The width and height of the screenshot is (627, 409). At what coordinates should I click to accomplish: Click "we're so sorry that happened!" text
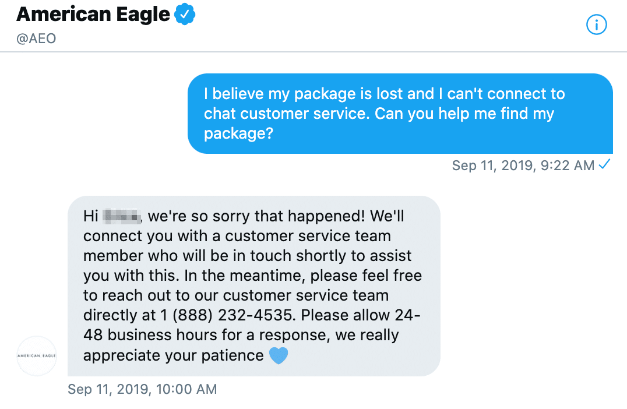pos(256,217)
